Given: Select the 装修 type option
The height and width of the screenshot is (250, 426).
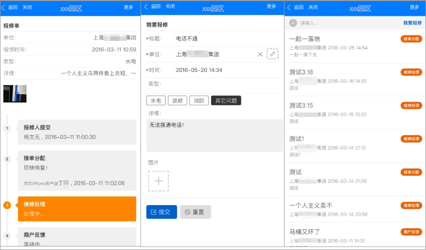Looking at the screenshot, I should point(177,101).
